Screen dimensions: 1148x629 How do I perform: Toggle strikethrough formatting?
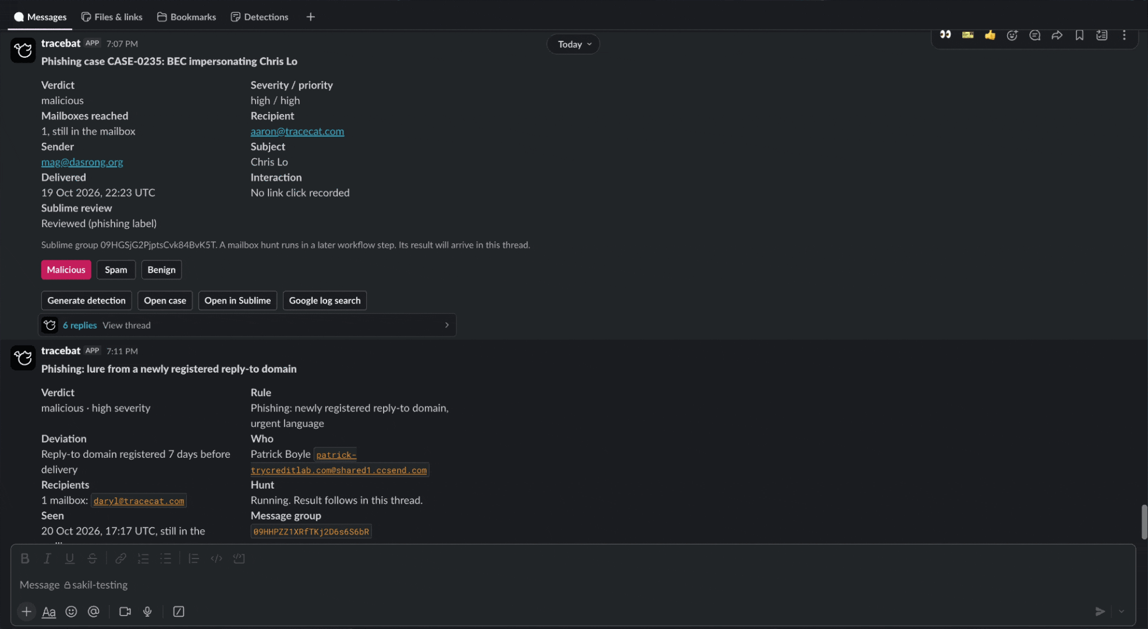(92, 559)
